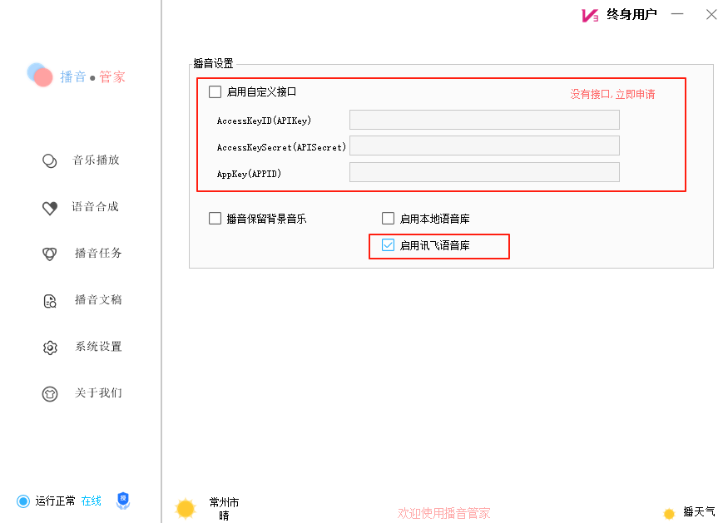Screen dimensions: 728x523
Task: Focus the AccessKeySecret(APISecret) input field
Action: [x=484, y=146]
